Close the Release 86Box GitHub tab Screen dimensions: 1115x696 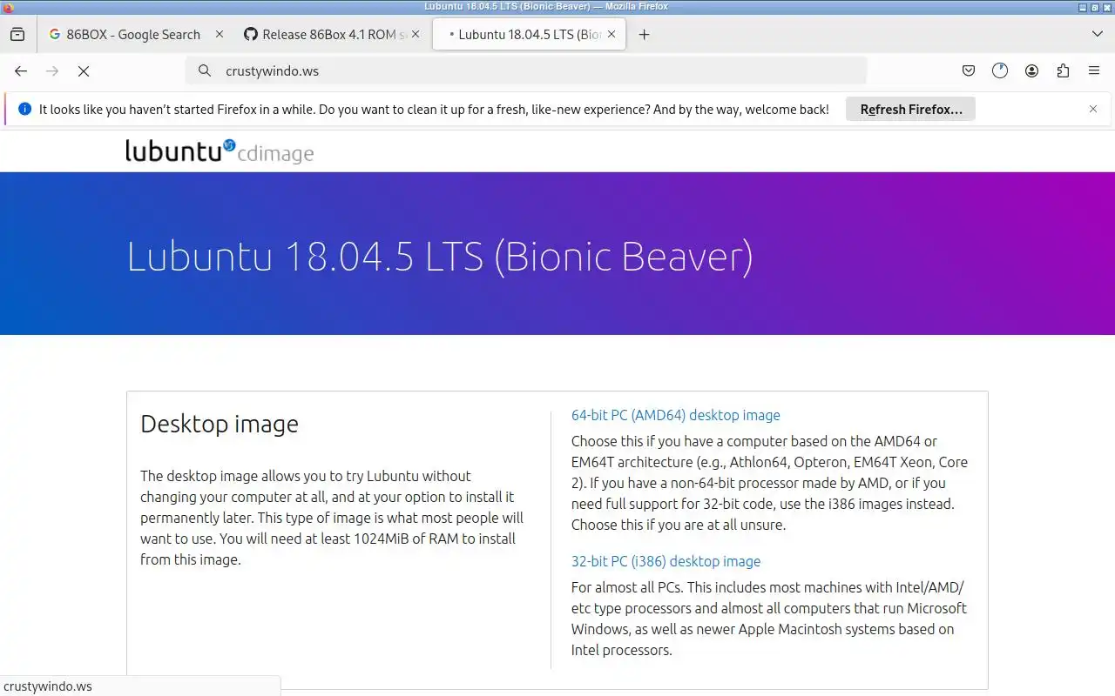(415, 35)
